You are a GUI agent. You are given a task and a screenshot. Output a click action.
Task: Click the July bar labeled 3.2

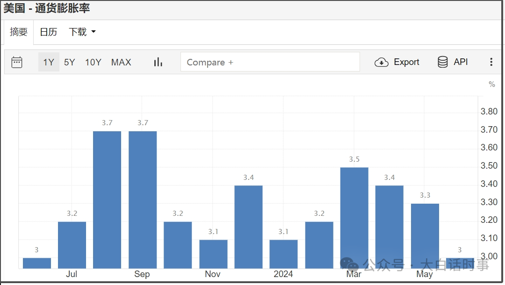72,245
